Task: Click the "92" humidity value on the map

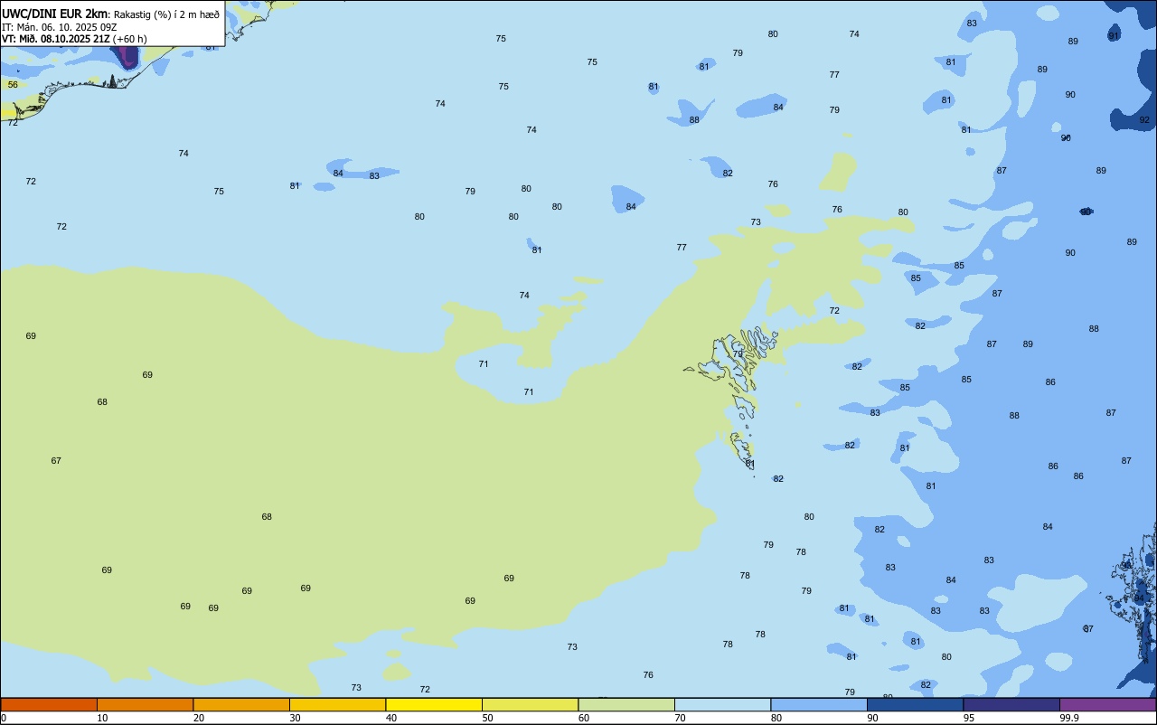Action: pyautogui.click(x=1144, y=119)
